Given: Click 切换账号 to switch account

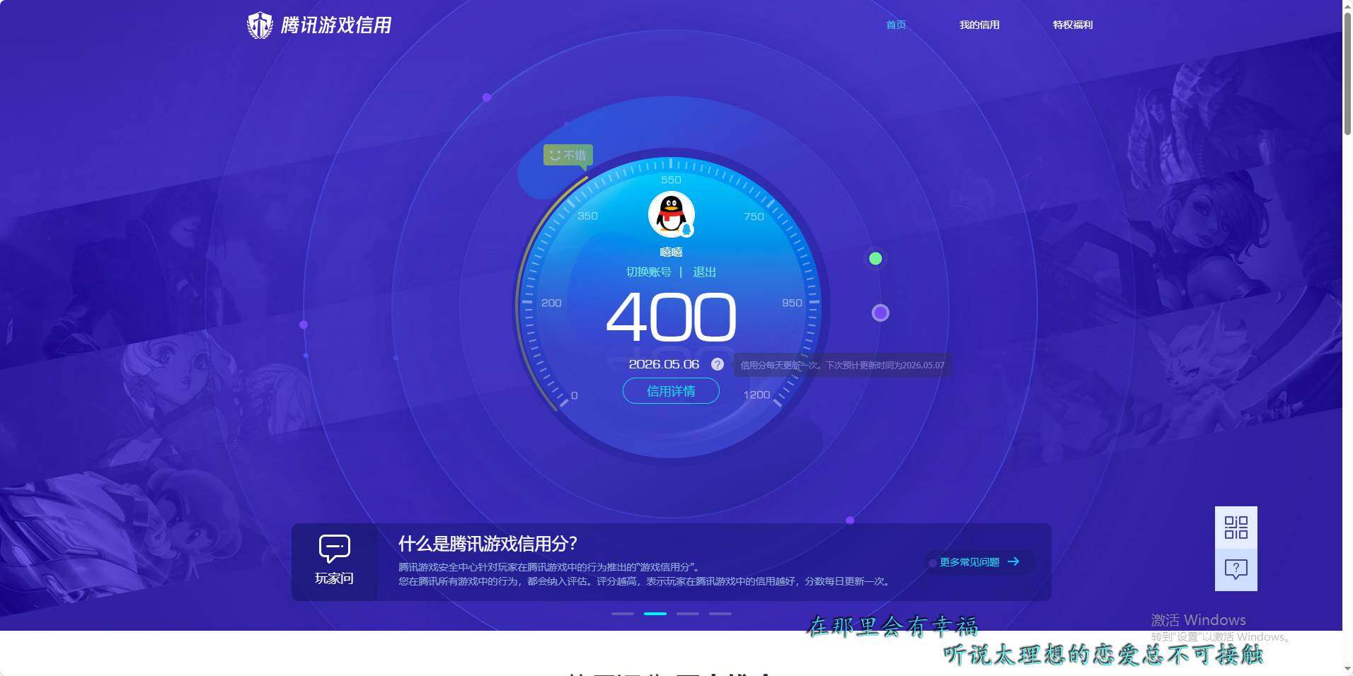Looking at the screenshot, I should [649, 272].
